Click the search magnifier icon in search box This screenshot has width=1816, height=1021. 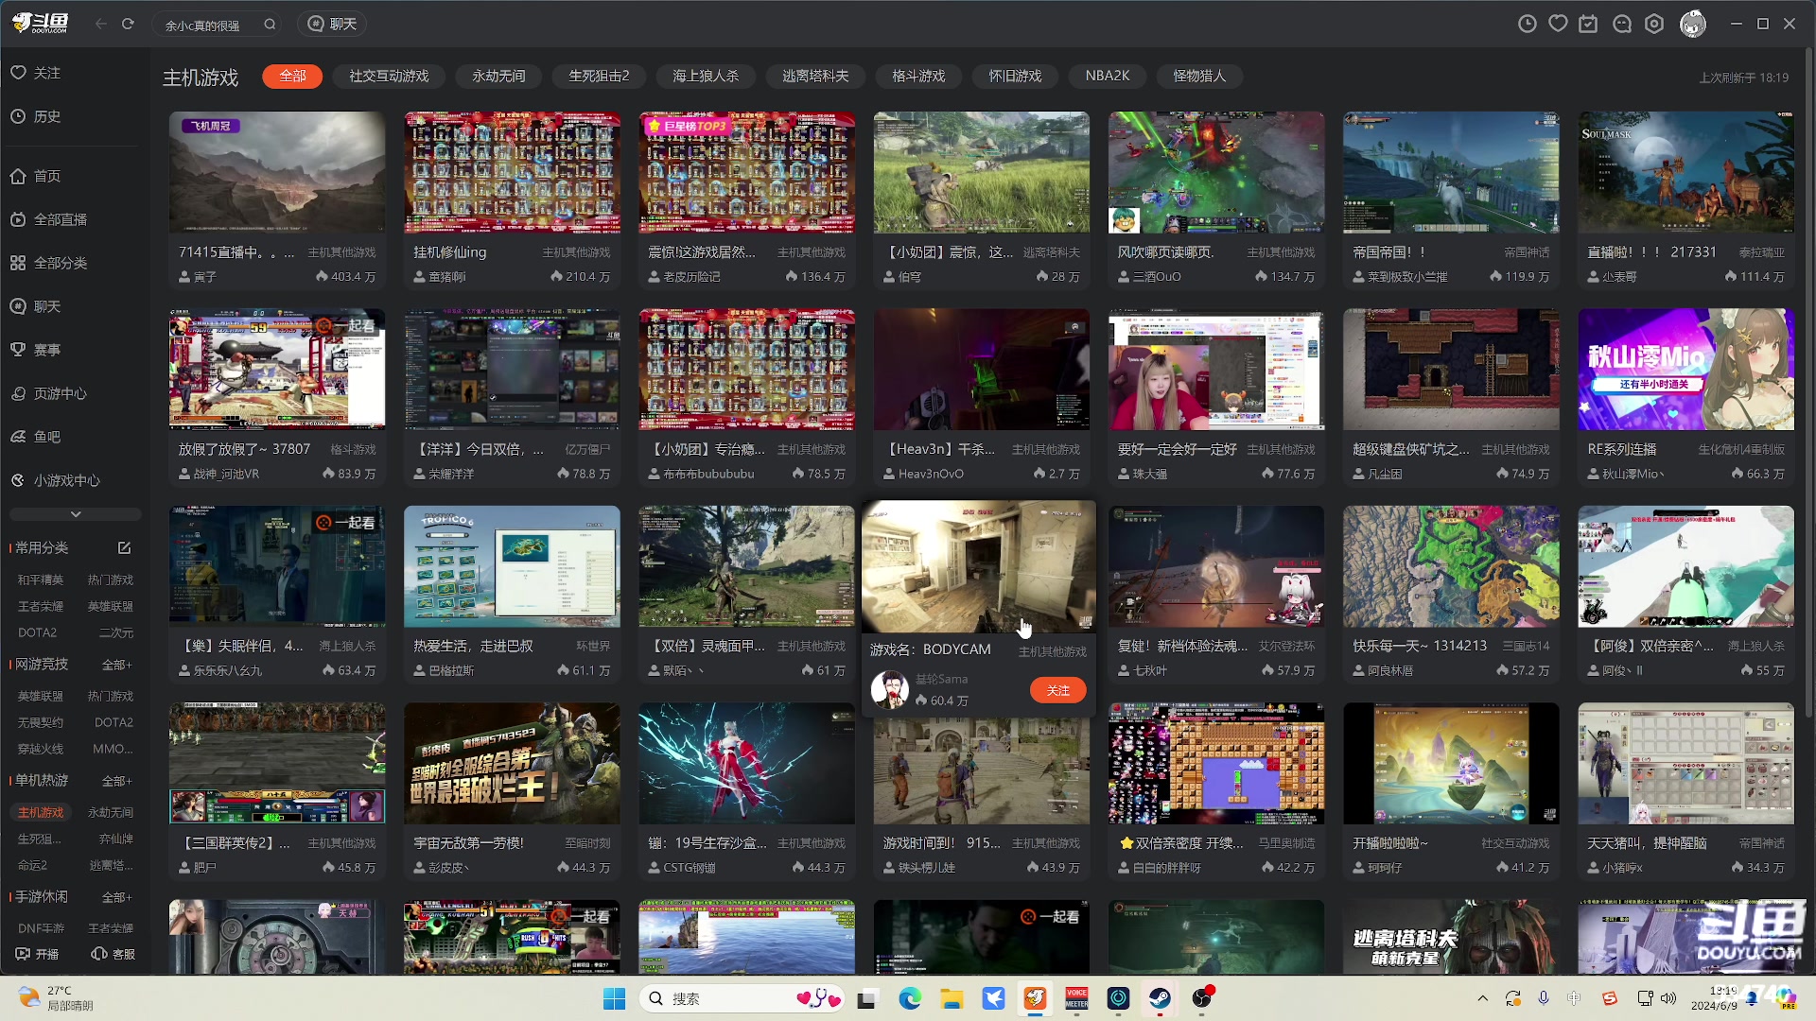[270, 25]
